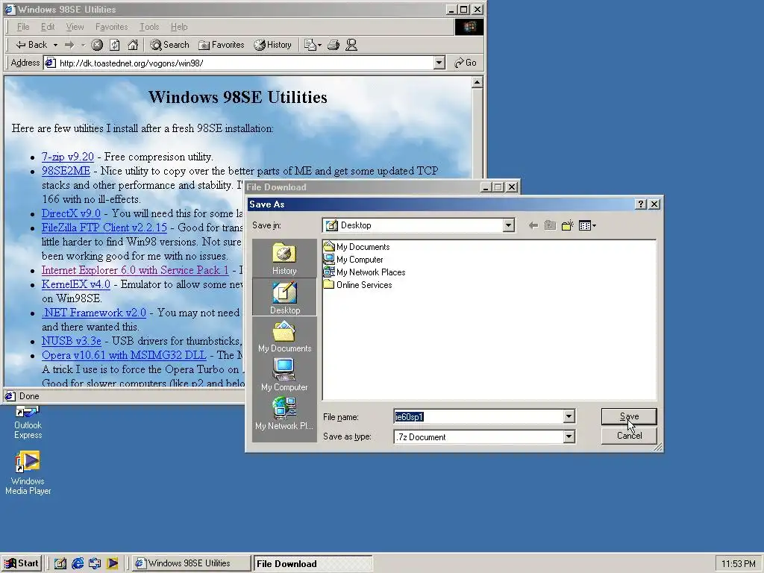
Task: Click the Create New Folder icon
Action: pos(567,225)
